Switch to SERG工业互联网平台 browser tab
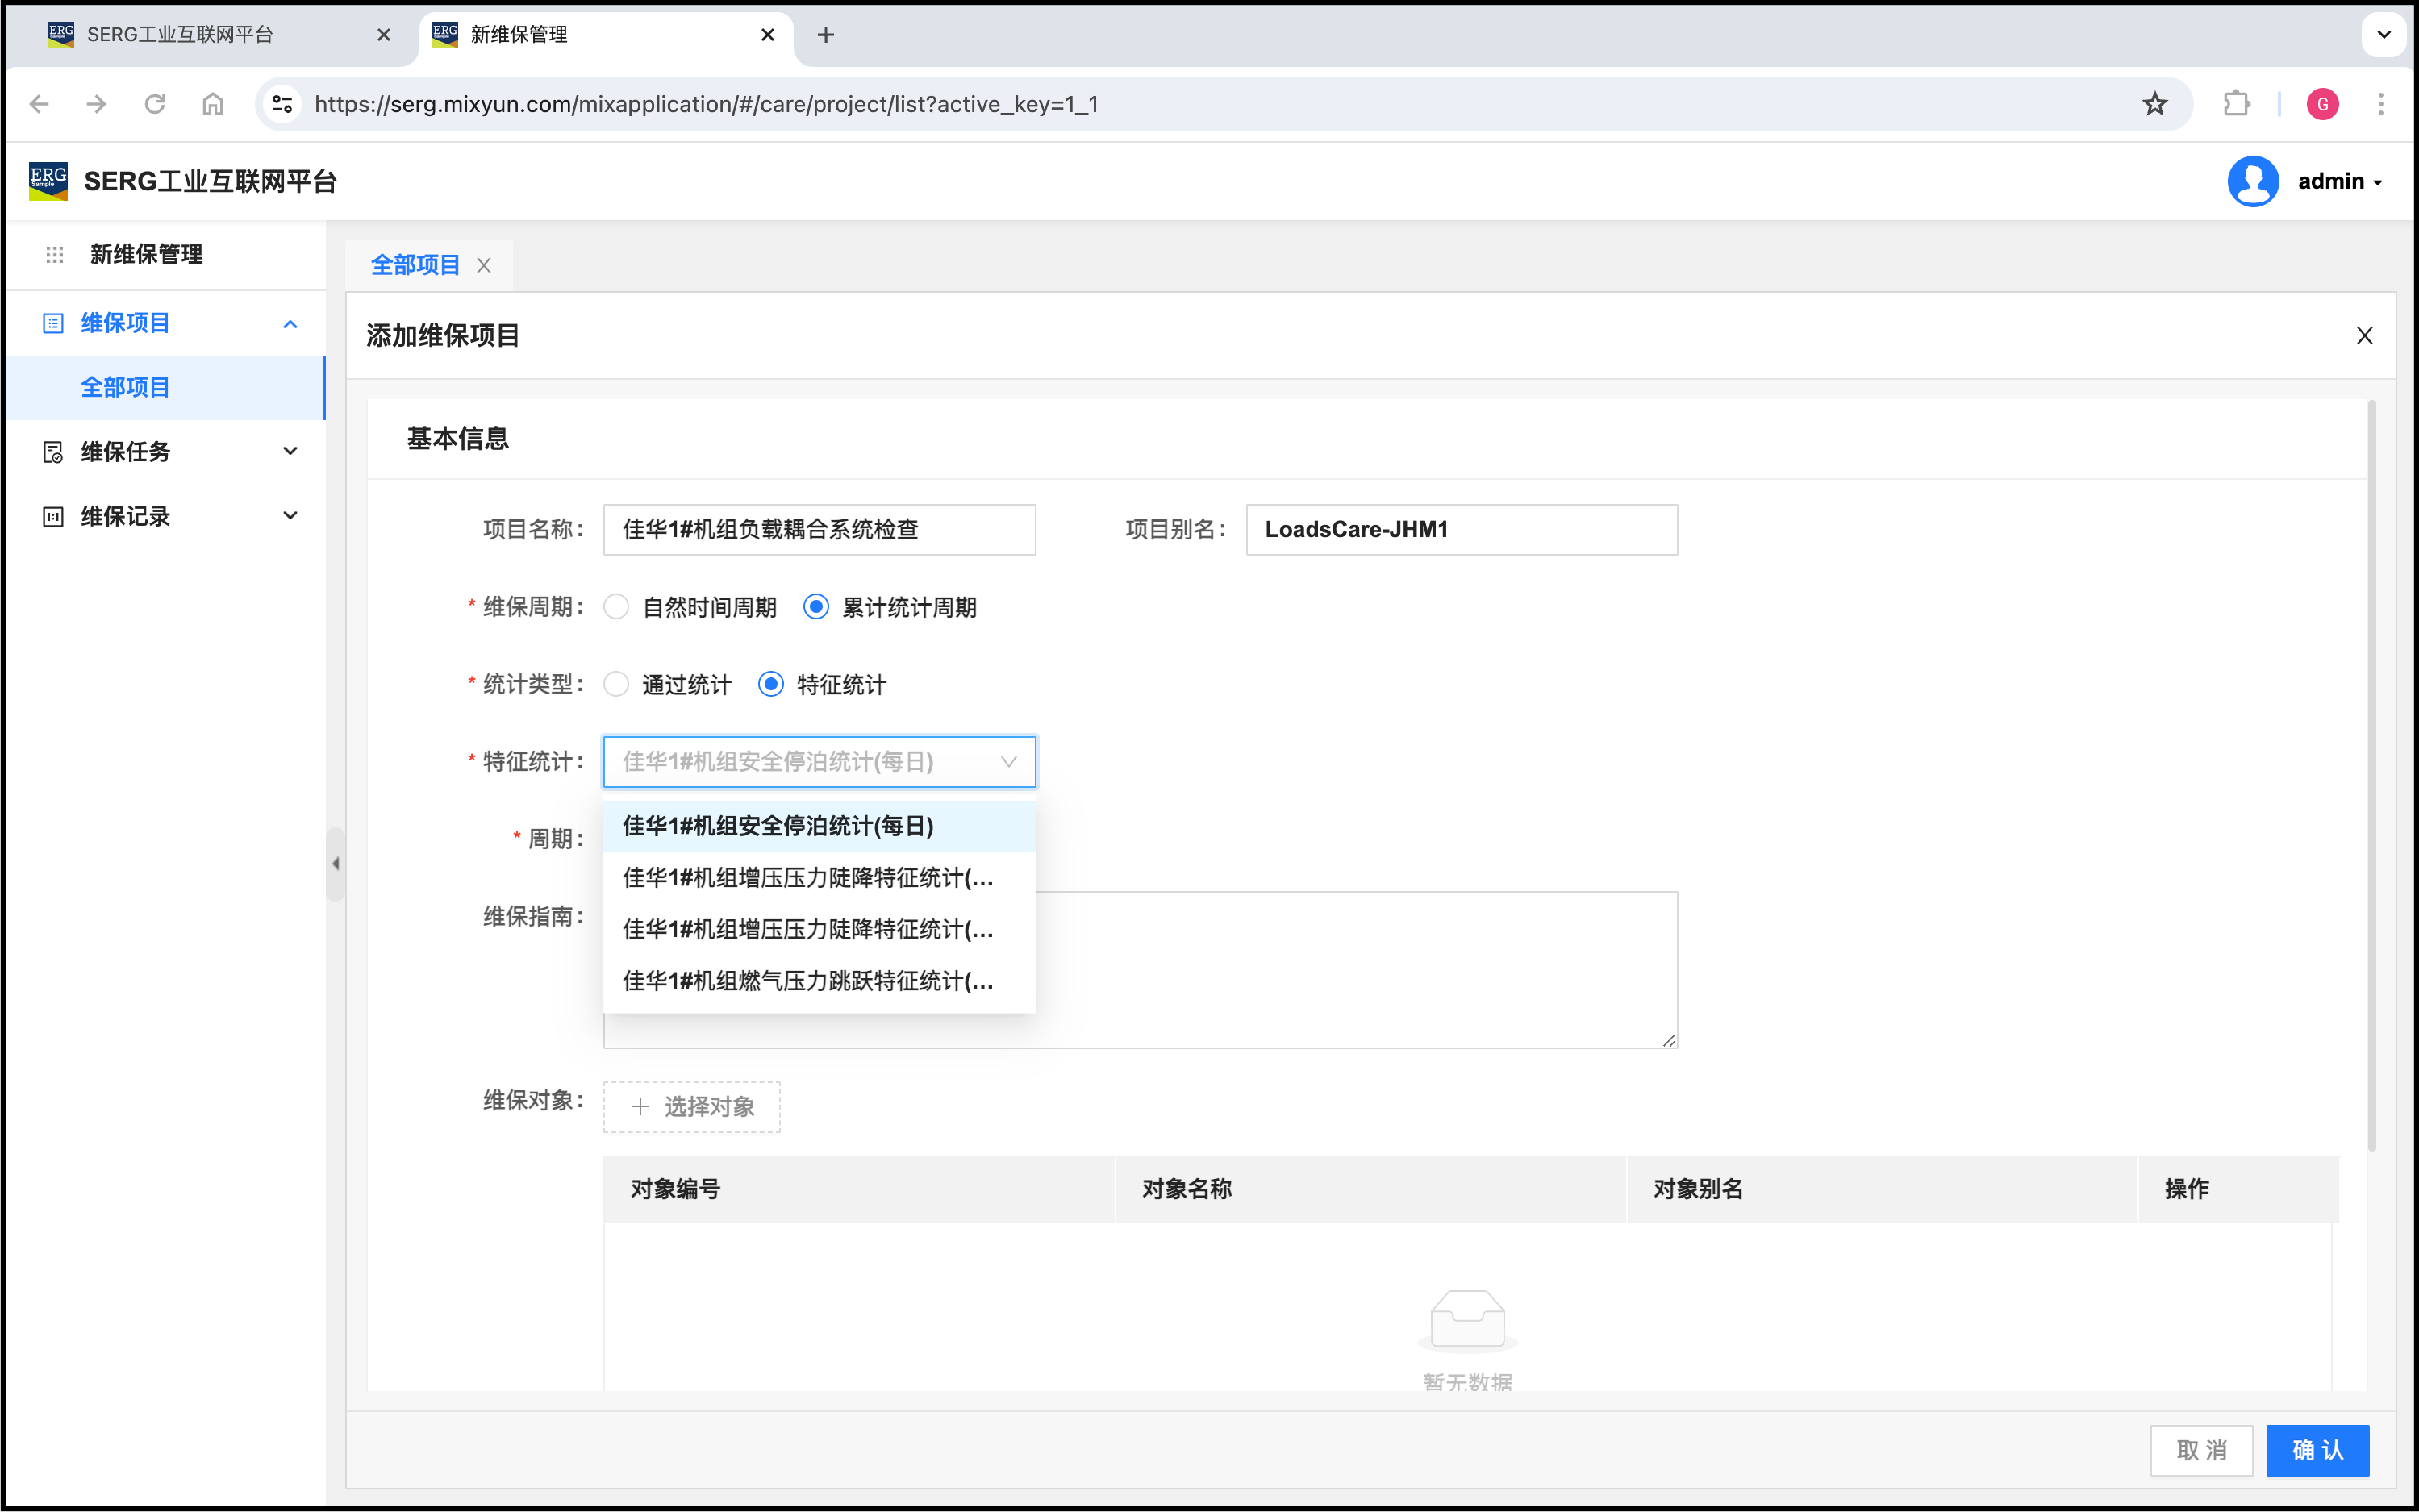Viewport: 2419px width, 1512px height. point(180,35)
